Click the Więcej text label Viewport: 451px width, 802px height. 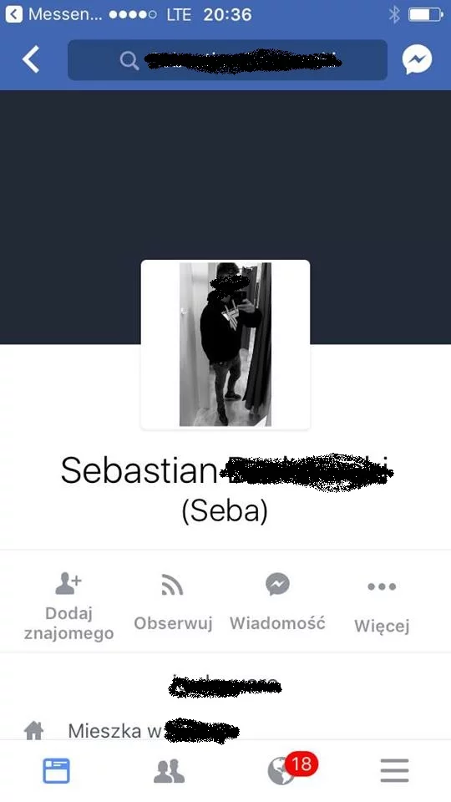coord(382,626)
